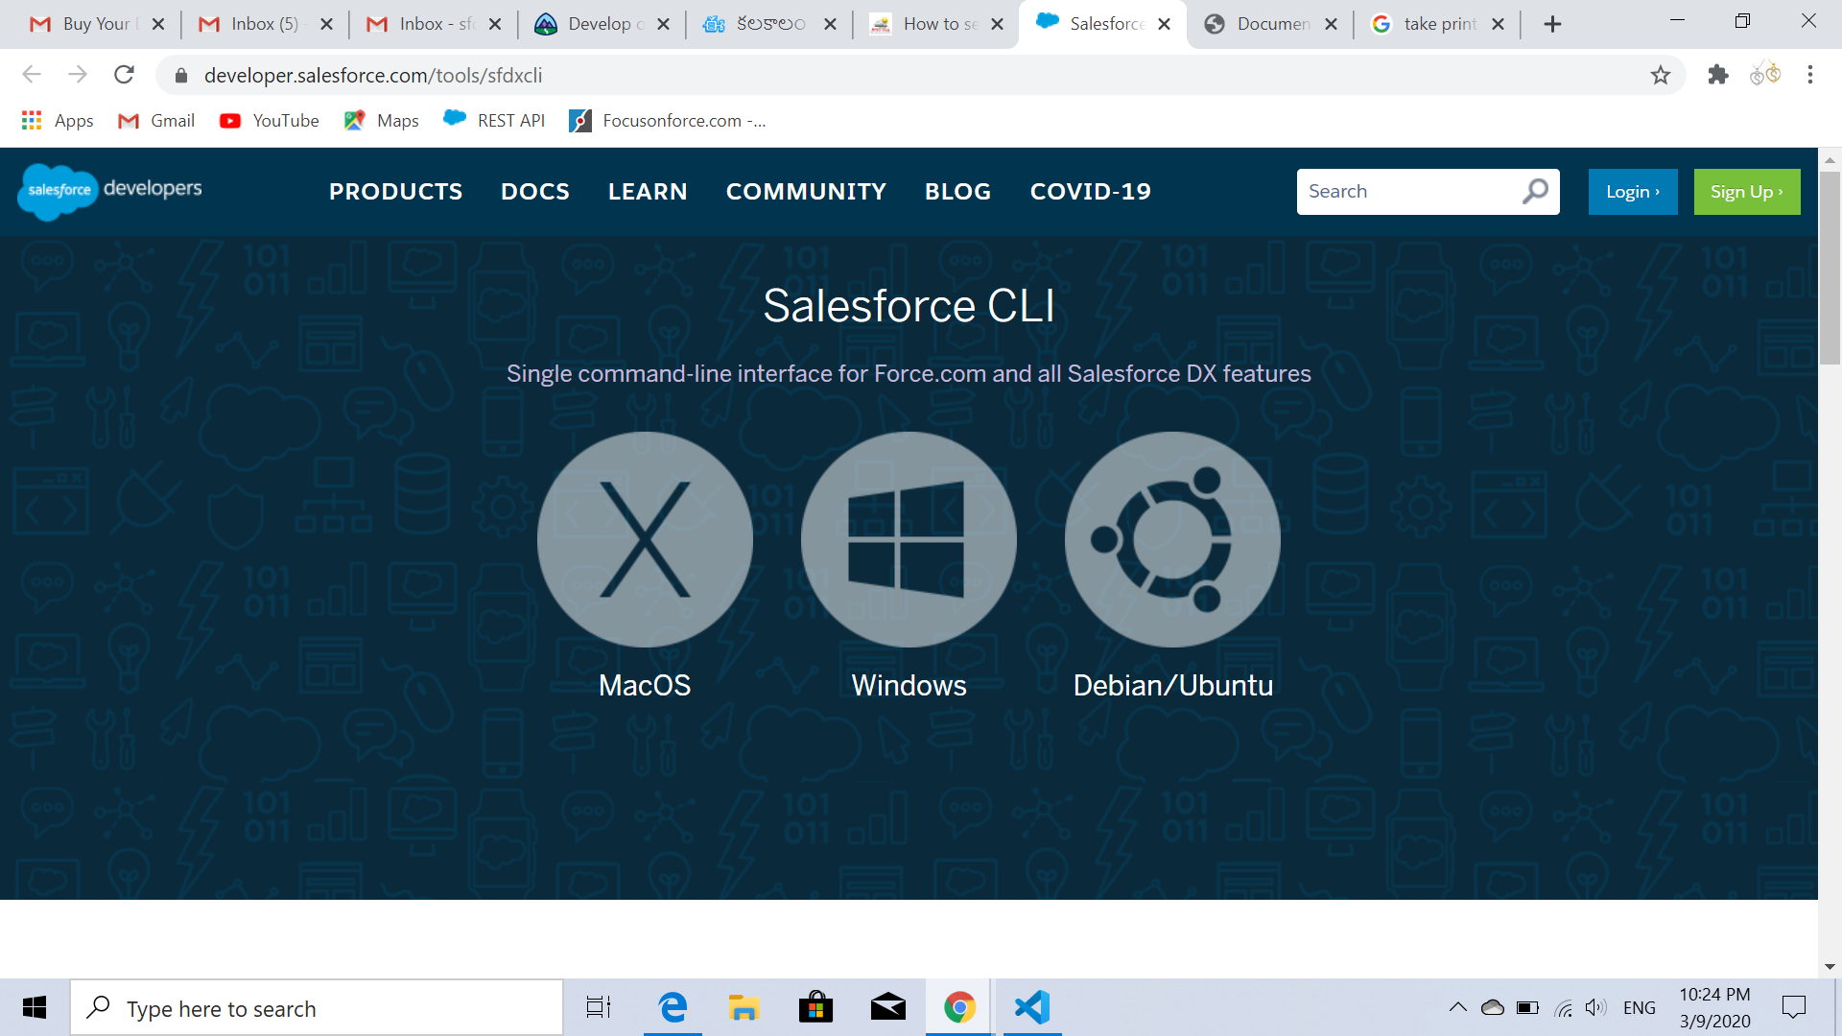Open the clock and date flyout
The height and width of the screenshot is (1036, 1842).
(1715, 1007)
